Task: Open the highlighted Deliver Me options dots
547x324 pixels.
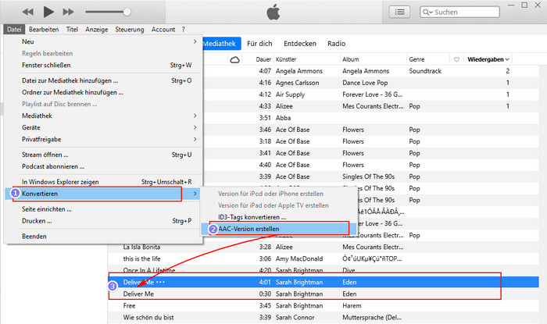Action: pyautogui.click(x=160, y=282)
